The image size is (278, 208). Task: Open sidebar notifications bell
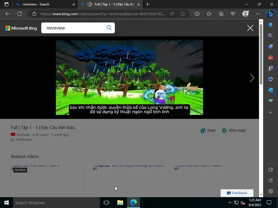pos(271,25)
